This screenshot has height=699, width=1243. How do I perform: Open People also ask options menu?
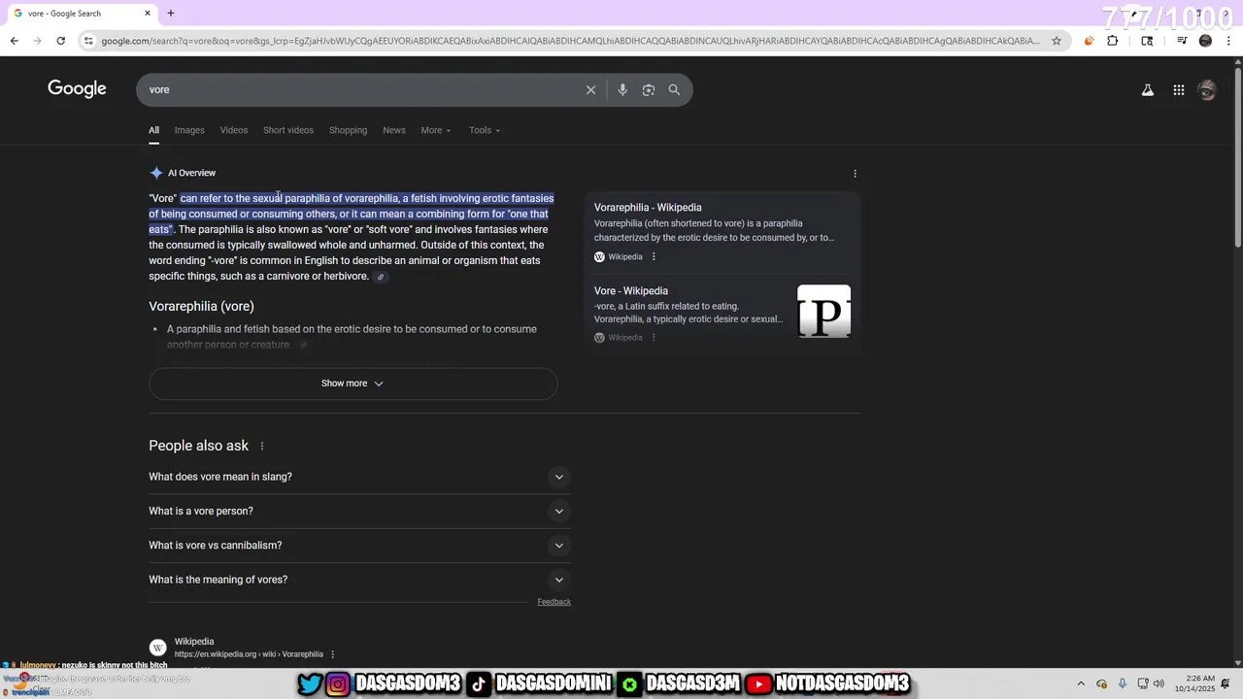[262, 447]
